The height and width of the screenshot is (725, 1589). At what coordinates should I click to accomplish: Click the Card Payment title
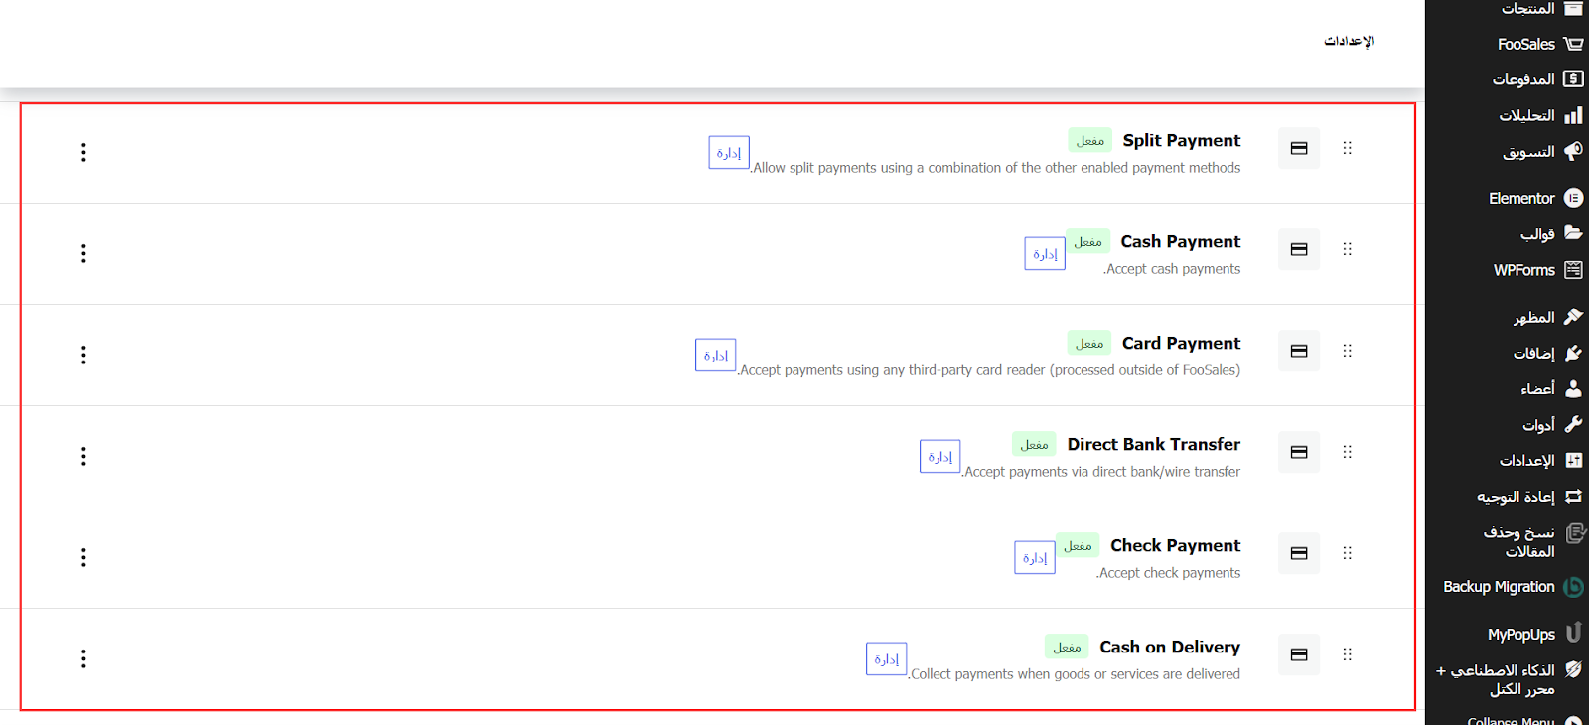1182,343
